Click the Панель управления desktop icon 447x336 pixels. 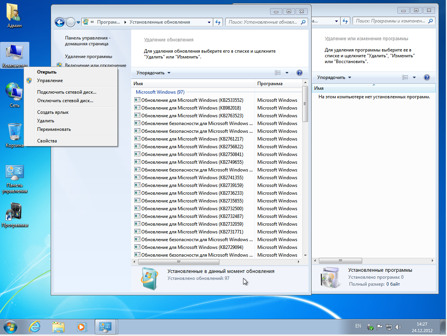15,178
